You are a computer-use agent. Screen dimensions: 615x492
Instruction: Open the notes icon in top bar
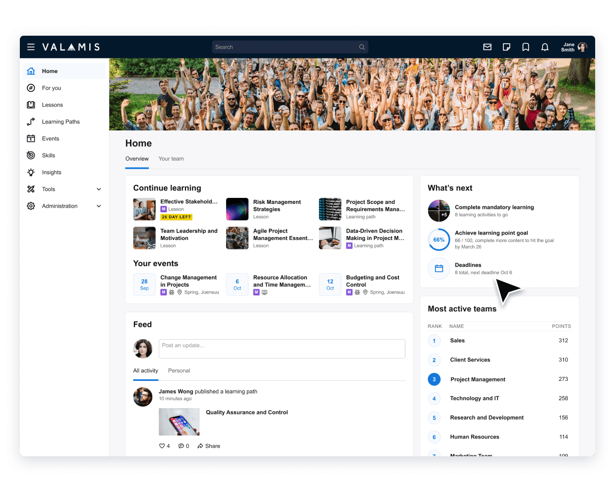coord(506,47)
